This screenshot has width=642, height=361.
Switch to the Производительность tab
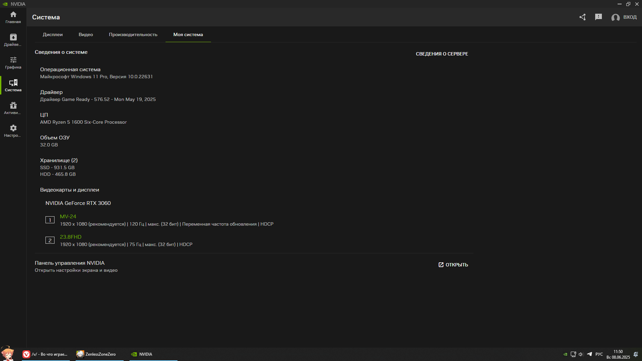tap(133, 34)
